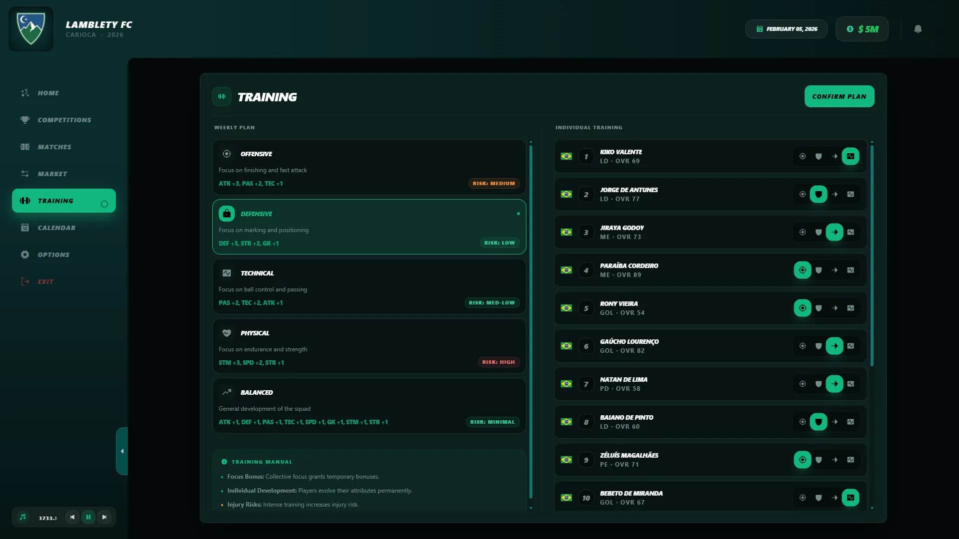Open the Home menu item
Screen dimensions: 959x539
pos(64,93)
